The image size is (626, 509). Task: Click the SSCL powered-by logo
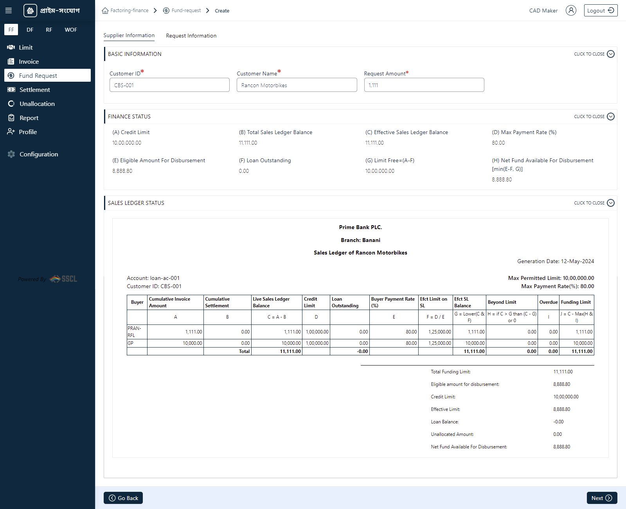(x=63, y=279)
